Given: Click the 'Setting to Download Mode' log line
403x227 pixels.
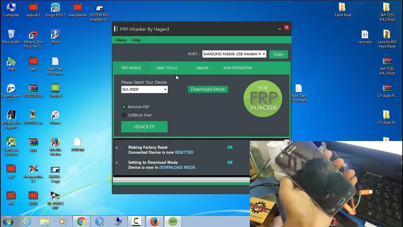Looking at the screenshot, I should [153, 162].
